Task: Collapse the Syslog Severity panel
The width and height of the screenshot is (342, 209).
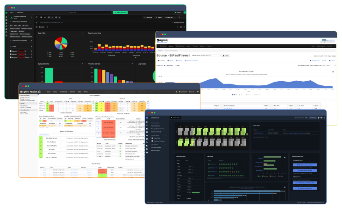Action: tap(82, 64)
